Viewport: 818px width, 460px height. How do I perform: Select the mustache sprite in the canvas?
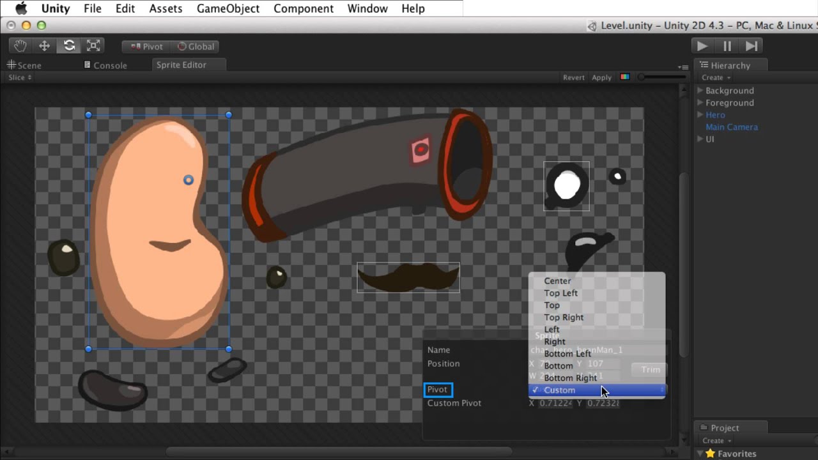pyautogui.click(x=408, y=278)
